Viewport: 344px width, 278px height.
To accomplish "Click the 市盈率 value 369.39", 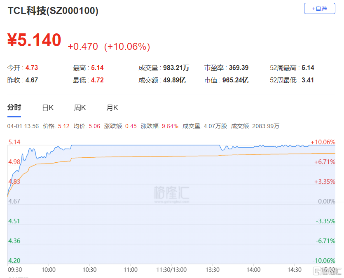I will tap(239, 68).
